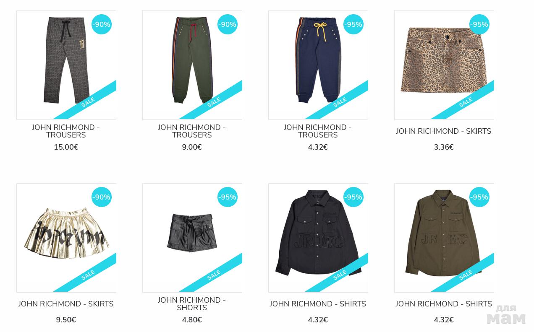This screenshot has height=332, width=534.
Task: Click the SALE ribbon on olive shirt
Action: click(x=466, y=275)
